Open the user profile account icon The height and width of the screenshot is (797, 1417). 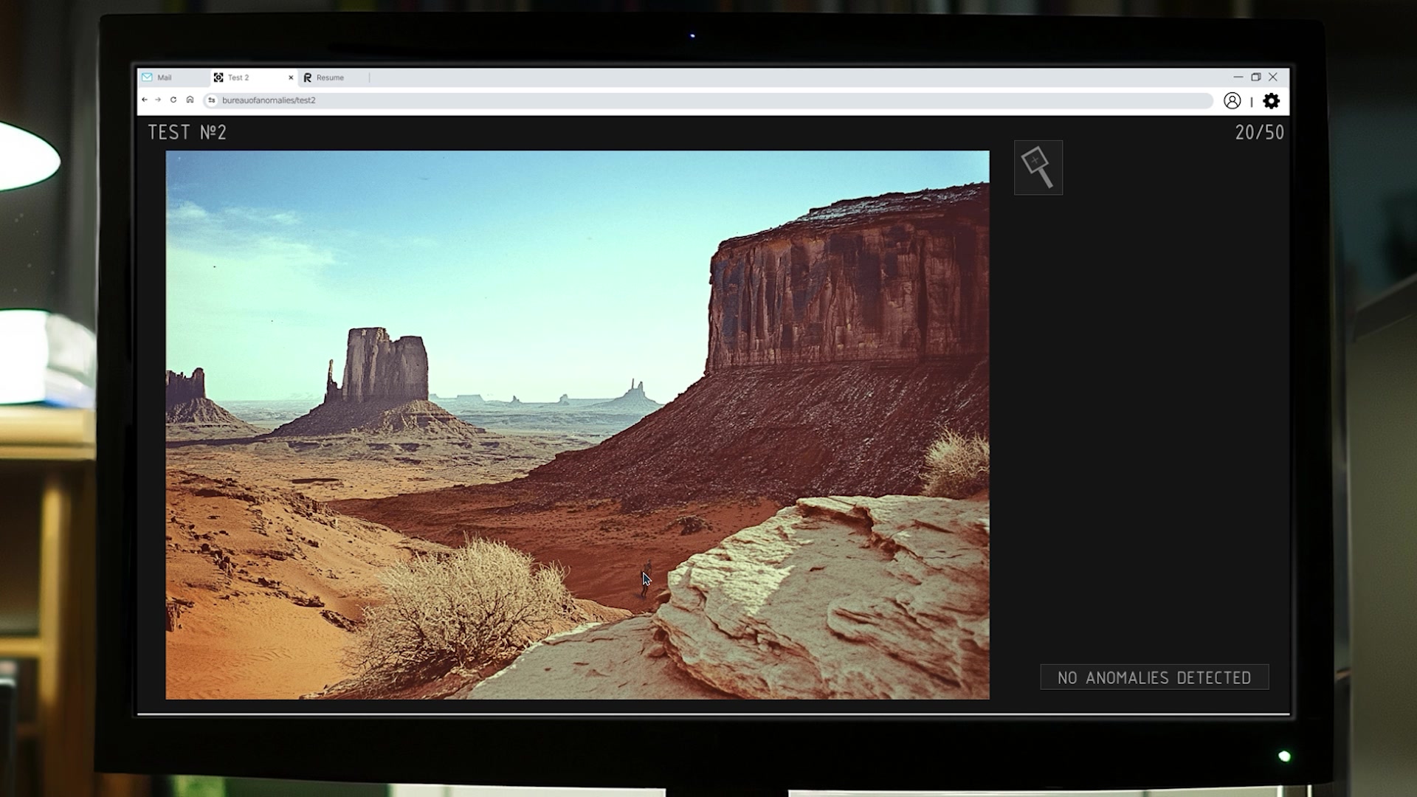tap(1232, 101)
